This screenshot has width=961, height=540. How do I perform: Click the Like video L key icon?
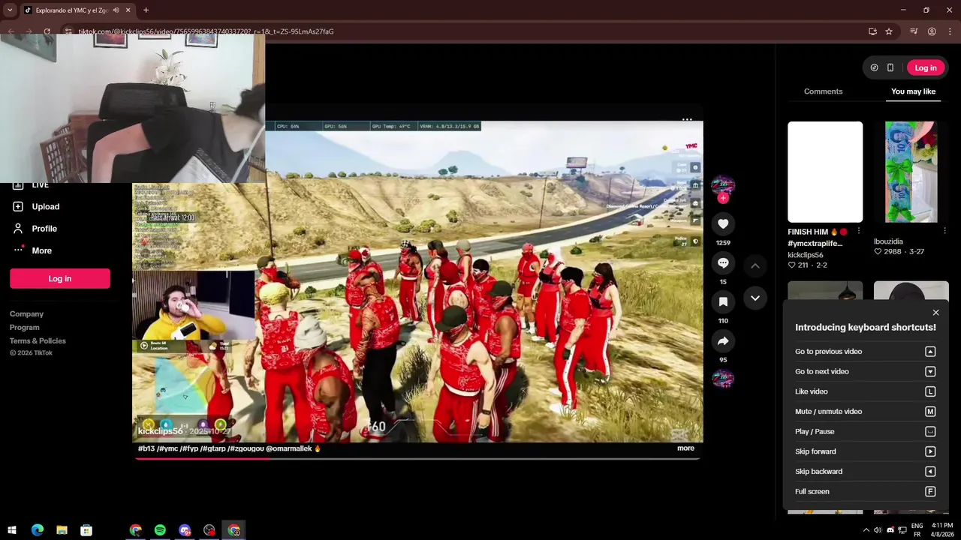930,391
